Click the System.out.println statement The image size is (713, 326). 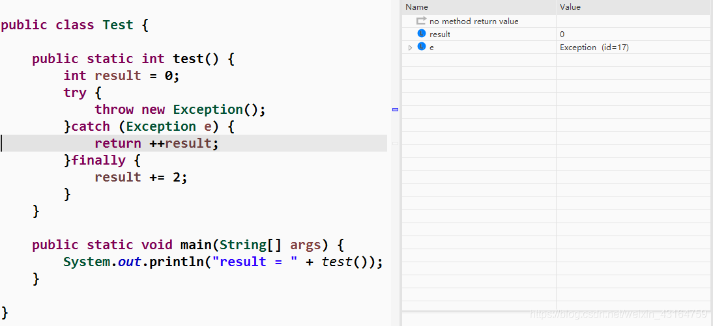(x=223, y=262)
